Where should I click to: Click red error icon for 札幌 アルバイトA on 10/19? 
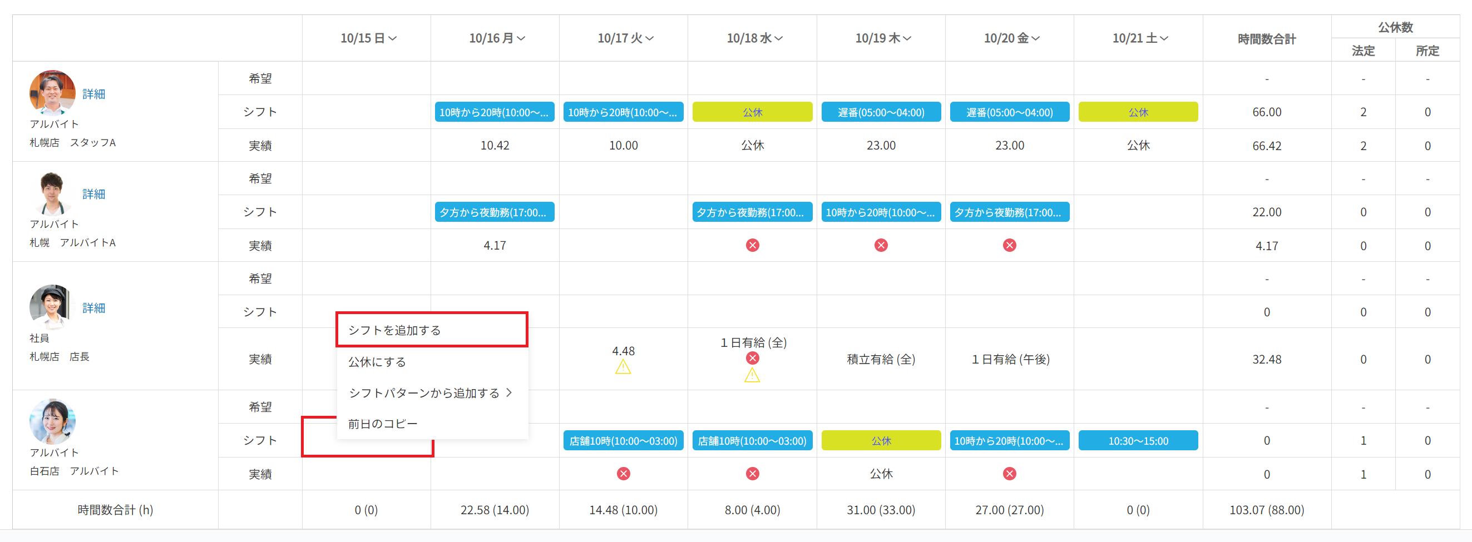pyautogui.click(x=881, y=246)
